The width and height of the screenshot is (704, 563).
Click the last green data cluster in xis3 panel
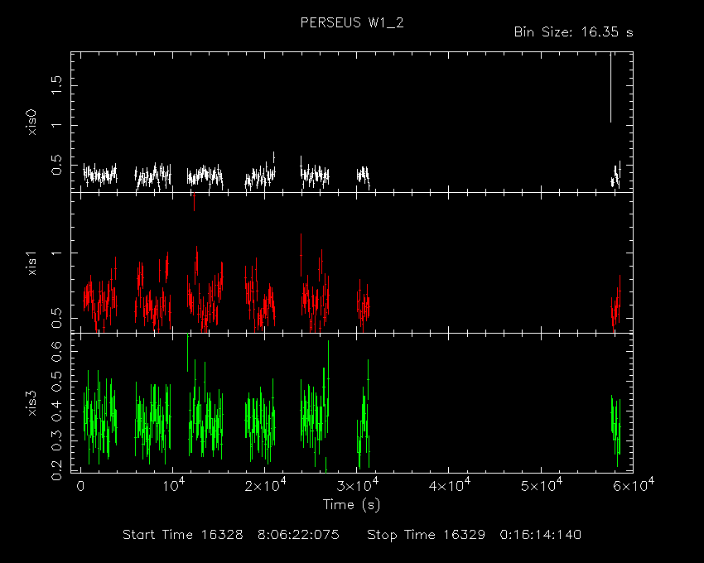pyautogui.click(x=615, y=430)
